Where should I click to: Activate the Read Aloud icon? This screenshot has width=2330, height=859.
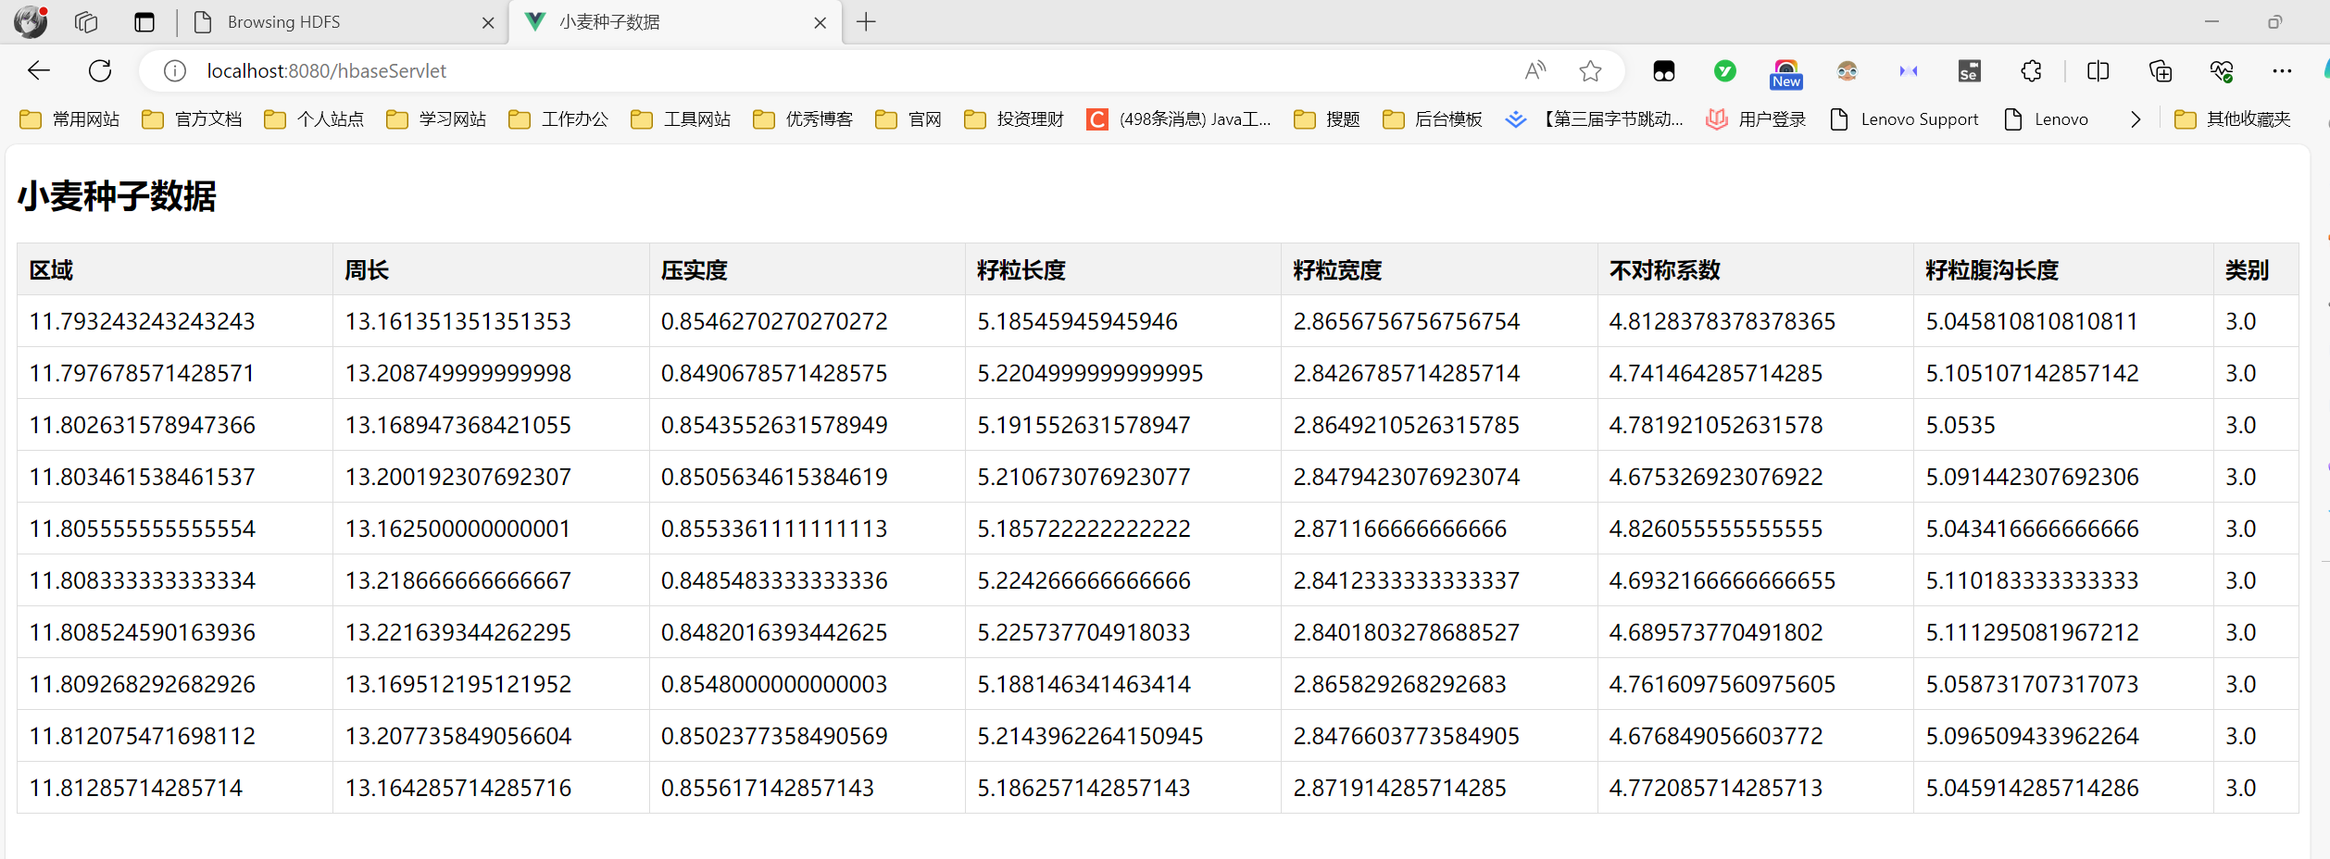click(x=1535, y=70)
